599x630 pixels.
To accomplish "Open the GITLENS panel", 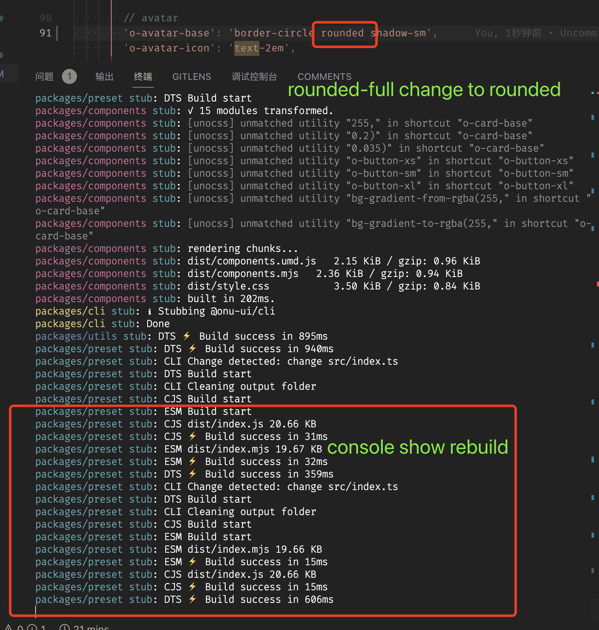I will click(x=192, y=76).
